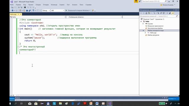This screenshot has height=106, width=189.
Task: Collapse the Hello project node
Action: (141, 21)
